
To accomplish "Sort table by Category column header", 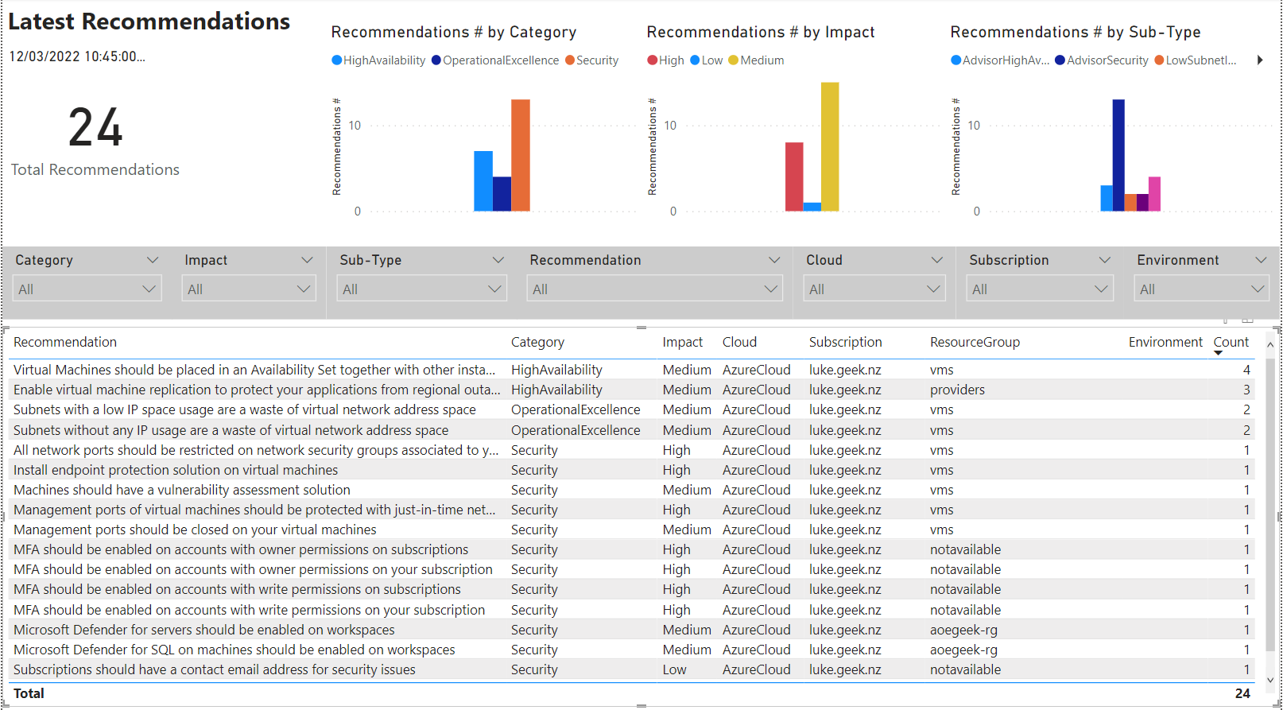I will tap(537, 342).
